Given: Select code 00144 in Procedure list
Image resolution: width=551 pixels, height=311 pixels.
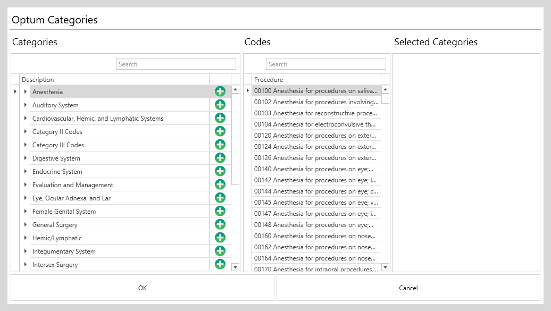Looking at the screenshot, I should [316, 191].
